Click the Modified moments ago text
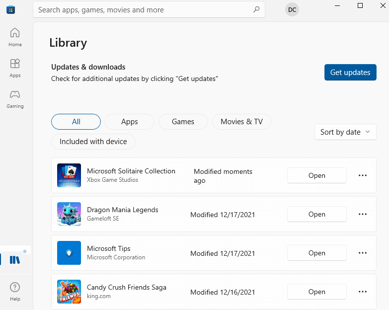The image size is (389, 310). (223, 176)
